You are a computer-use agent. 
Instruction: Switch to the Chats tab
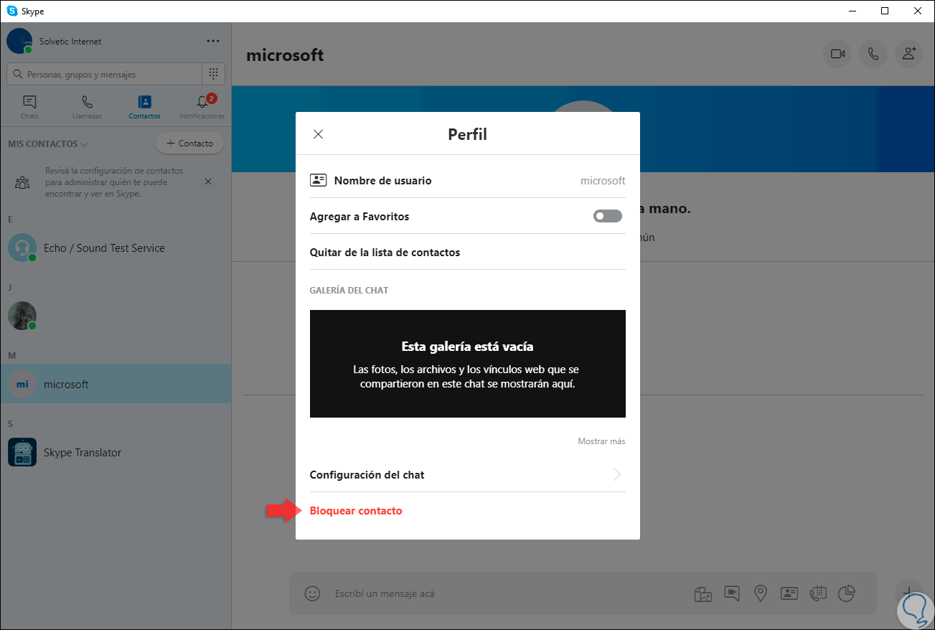tap(29, 107)
